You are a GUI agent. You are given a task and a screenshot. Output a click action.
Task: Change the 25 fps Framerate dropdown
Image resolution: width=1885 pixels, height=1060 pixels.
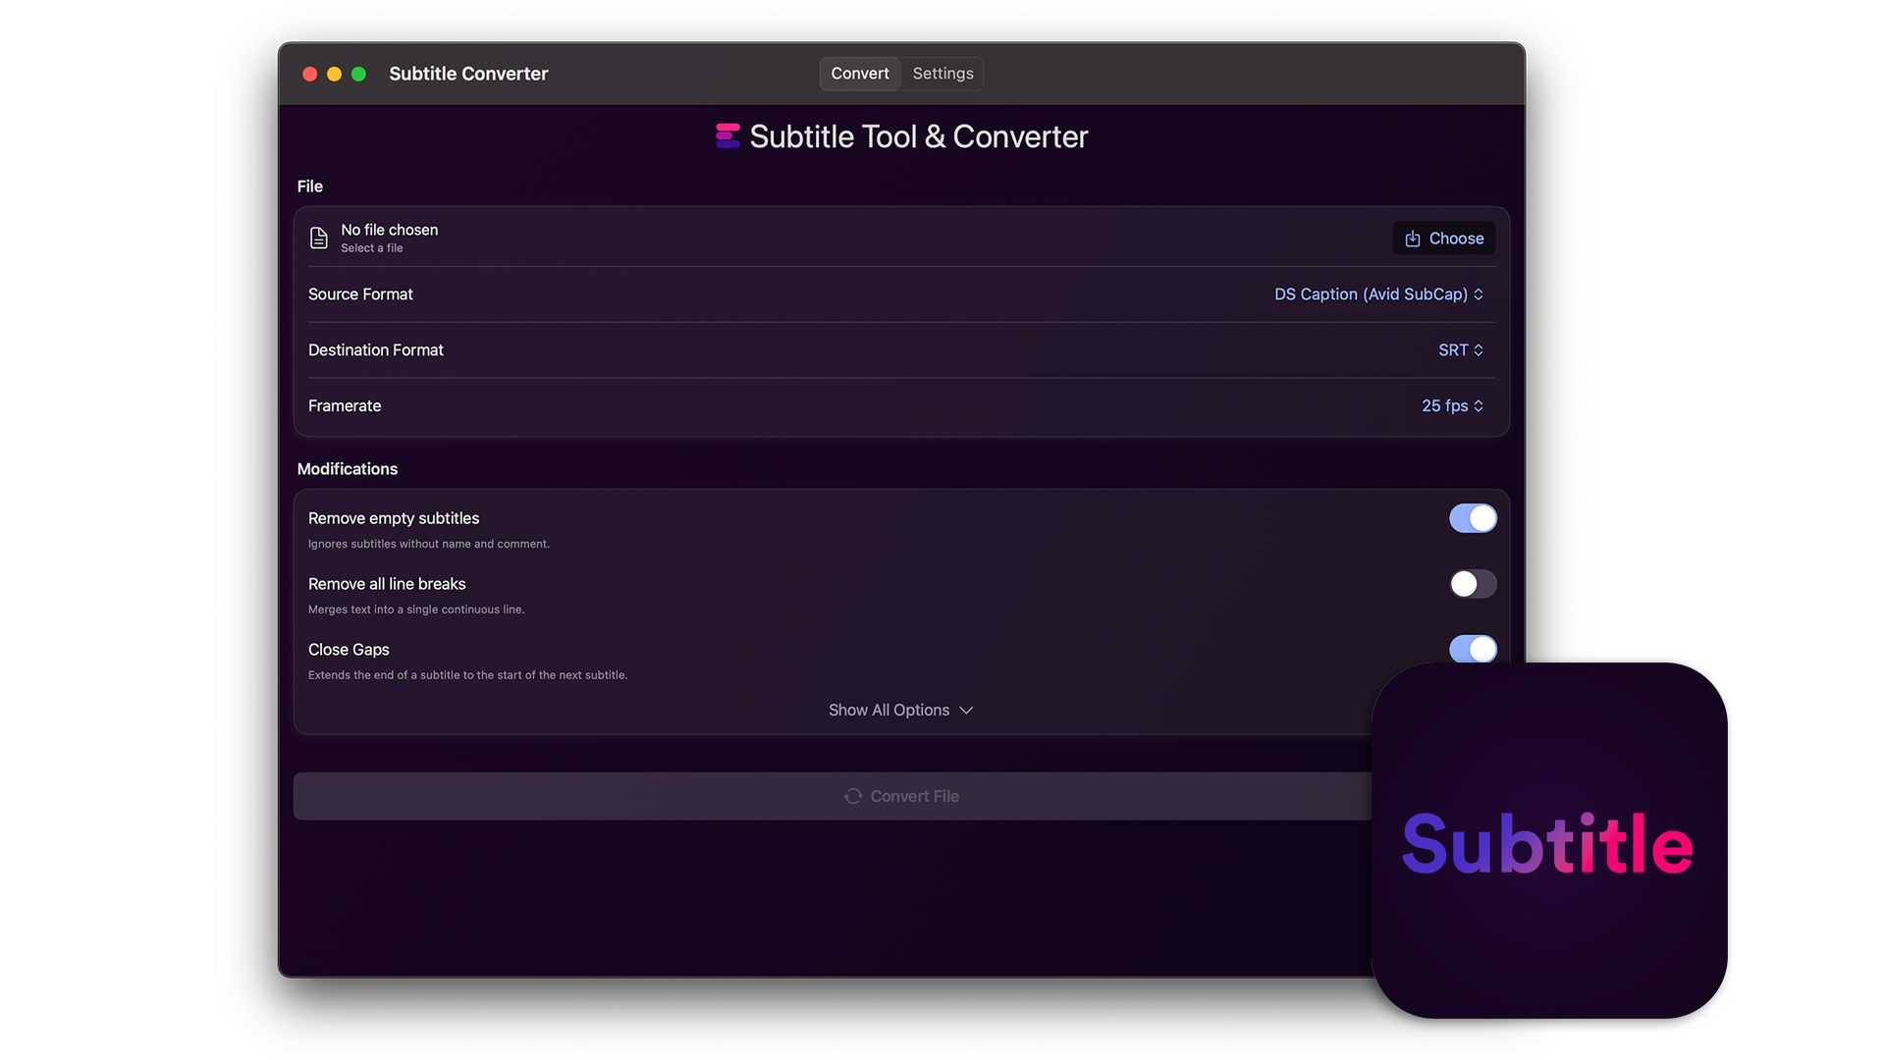click(x=1452, y=406)
